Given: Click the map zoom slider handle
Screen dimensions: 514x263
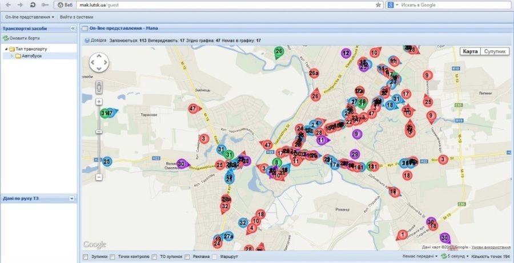Looking at the screenshot, I should coord(99,132).
